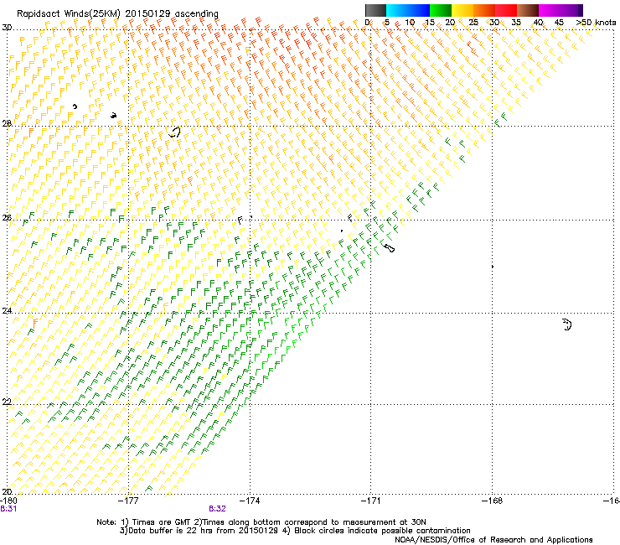Click the black wind barb west of -171 at 26N

pos(350,218)
